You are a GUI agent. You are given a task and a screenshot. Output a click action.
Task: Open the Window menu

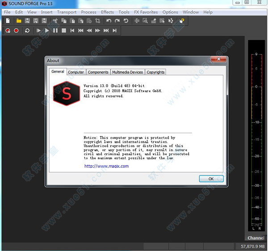pos(191,12)
